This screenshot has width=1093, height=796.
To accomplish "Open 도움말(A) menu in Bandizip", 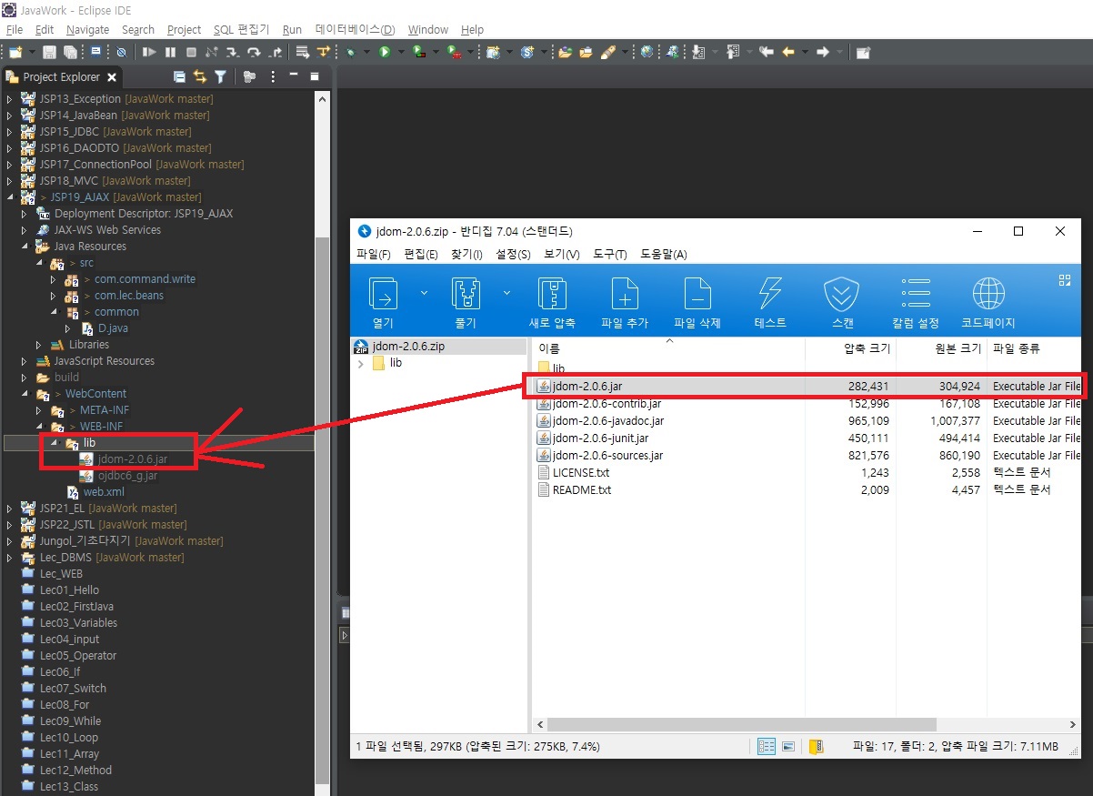I will pos(664,255).
